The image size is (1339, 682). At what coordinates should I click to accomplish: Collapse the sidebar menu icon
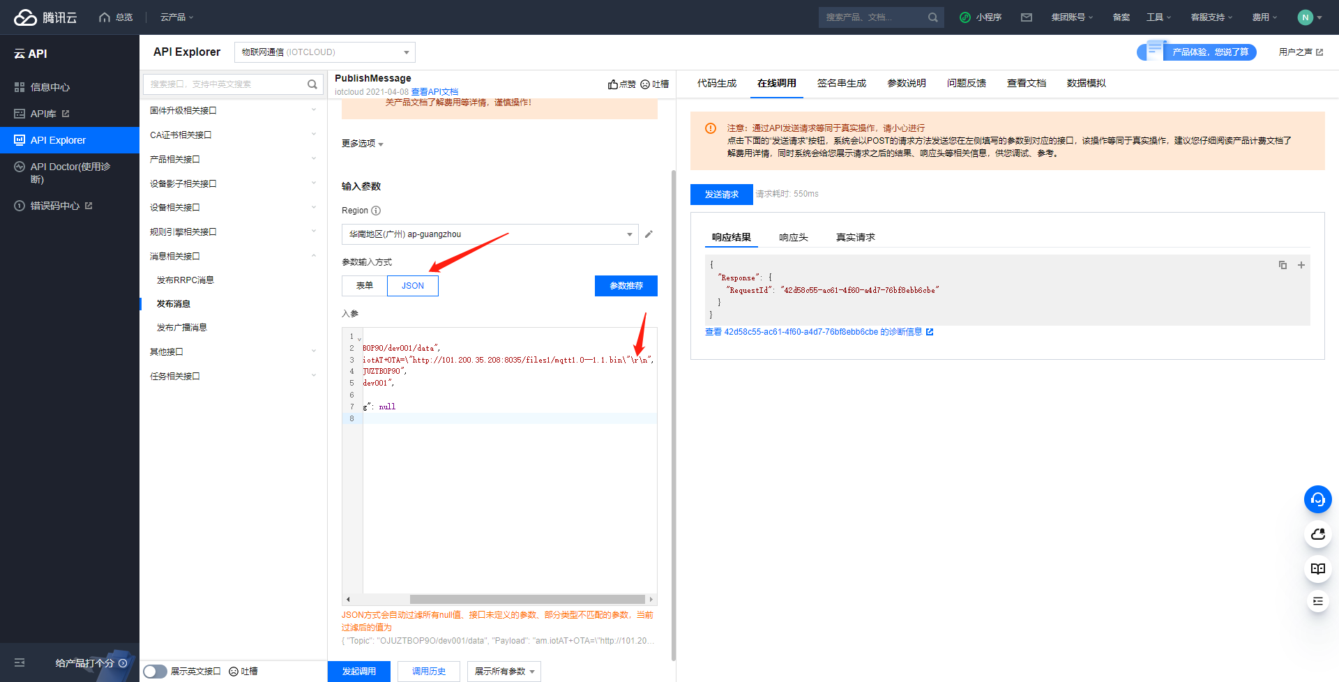point(20,662)
